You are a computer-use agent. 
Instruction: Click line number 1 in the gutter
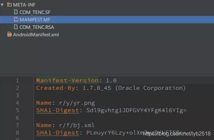[17, 80]
